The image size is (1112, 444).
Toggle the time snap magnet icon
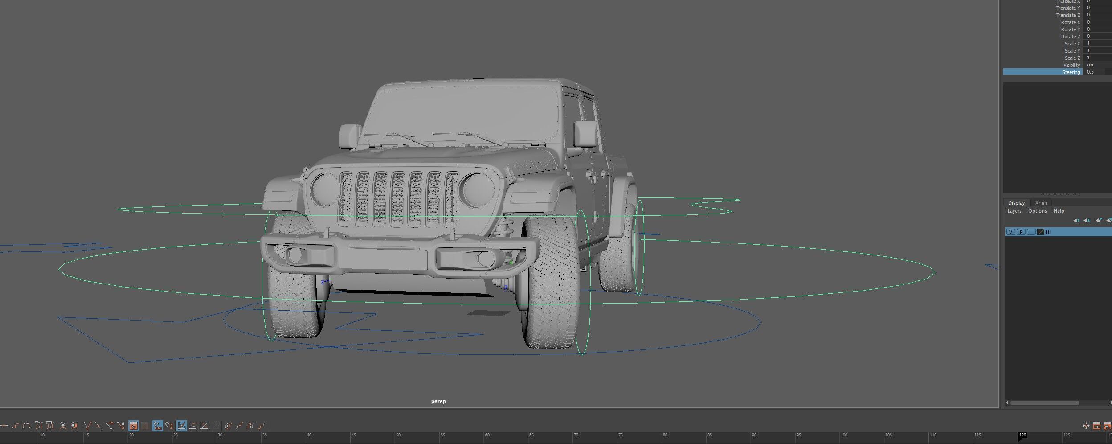point(158,426)
